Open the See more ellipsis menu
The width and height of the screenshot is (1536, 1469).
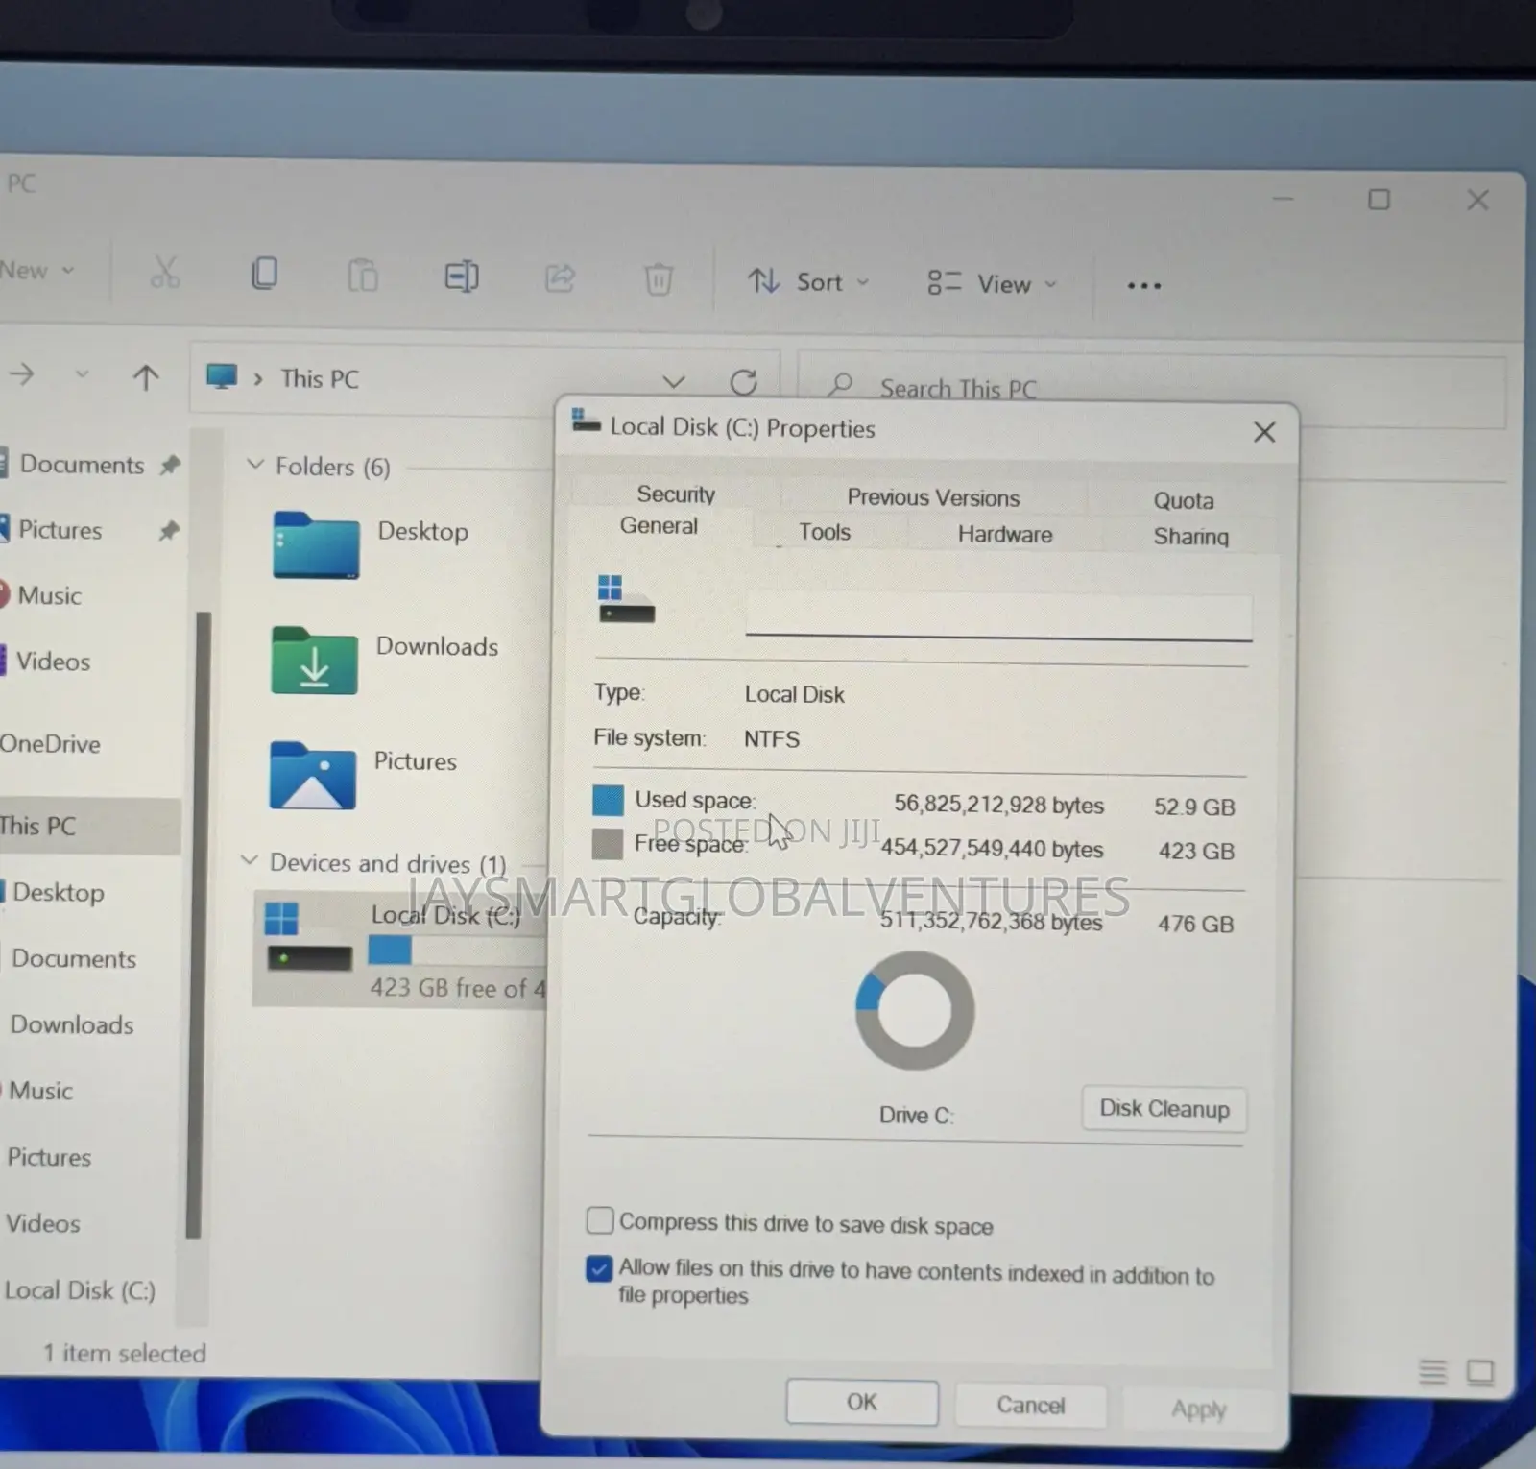pyautogui.click(x=1144, y=285)
